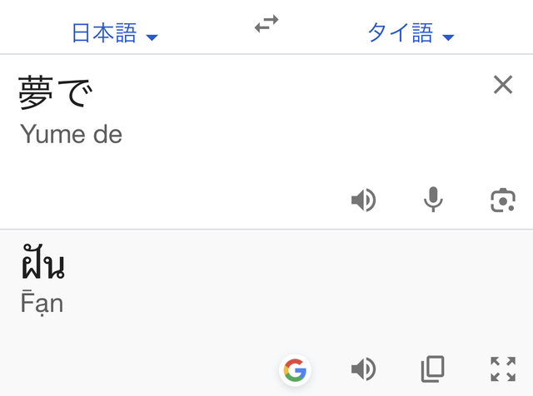Viewport: 533px width, 396px height.
Task: Search the translation with Google icon
Action: pyautogui.click(x=295, y=370)
